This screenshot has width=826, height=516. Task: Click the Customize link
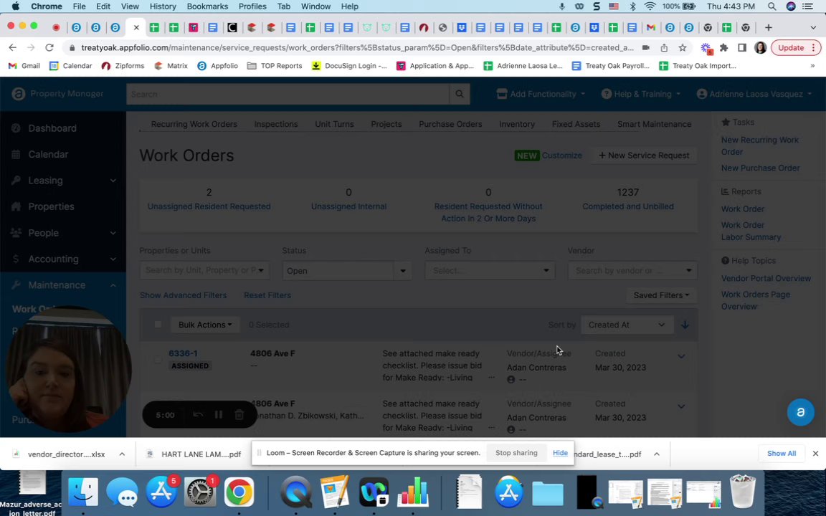[x=562, y=156]
